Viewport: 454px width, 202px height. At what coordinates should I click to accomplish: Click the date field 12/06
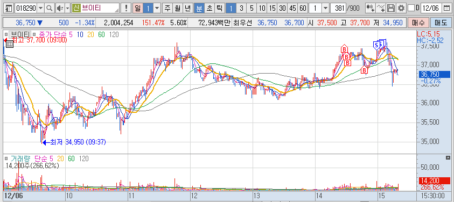(432, 8)
